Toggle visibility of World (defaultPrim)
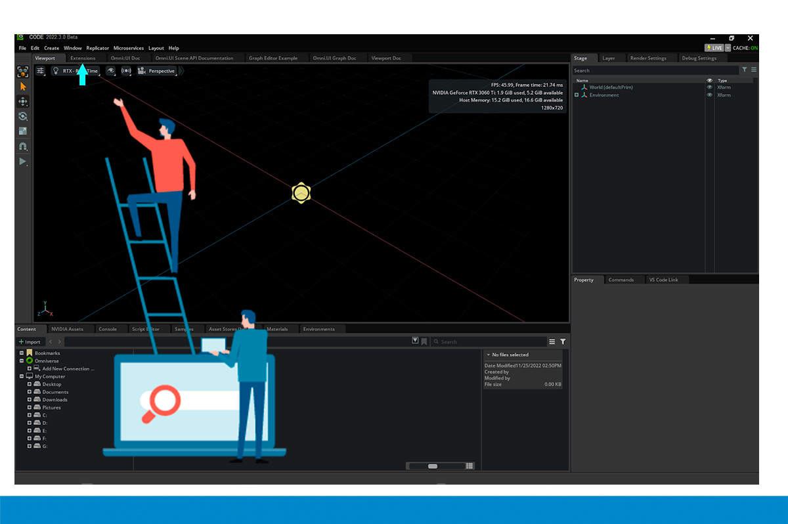 point(709,87)
